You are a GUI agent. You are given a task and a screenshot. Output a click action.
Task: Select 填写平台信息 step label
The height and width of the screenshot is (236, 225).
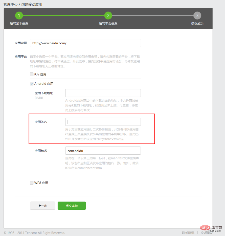click(108, 24)
